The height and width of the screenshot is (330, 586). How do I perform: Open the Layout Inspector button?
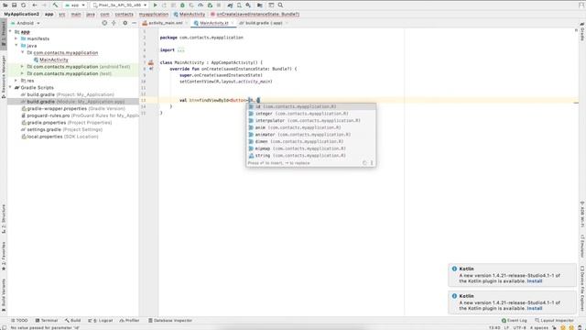[x=554, y=321]
